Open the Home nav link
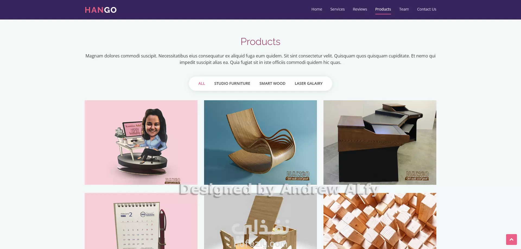 [317, 9]
